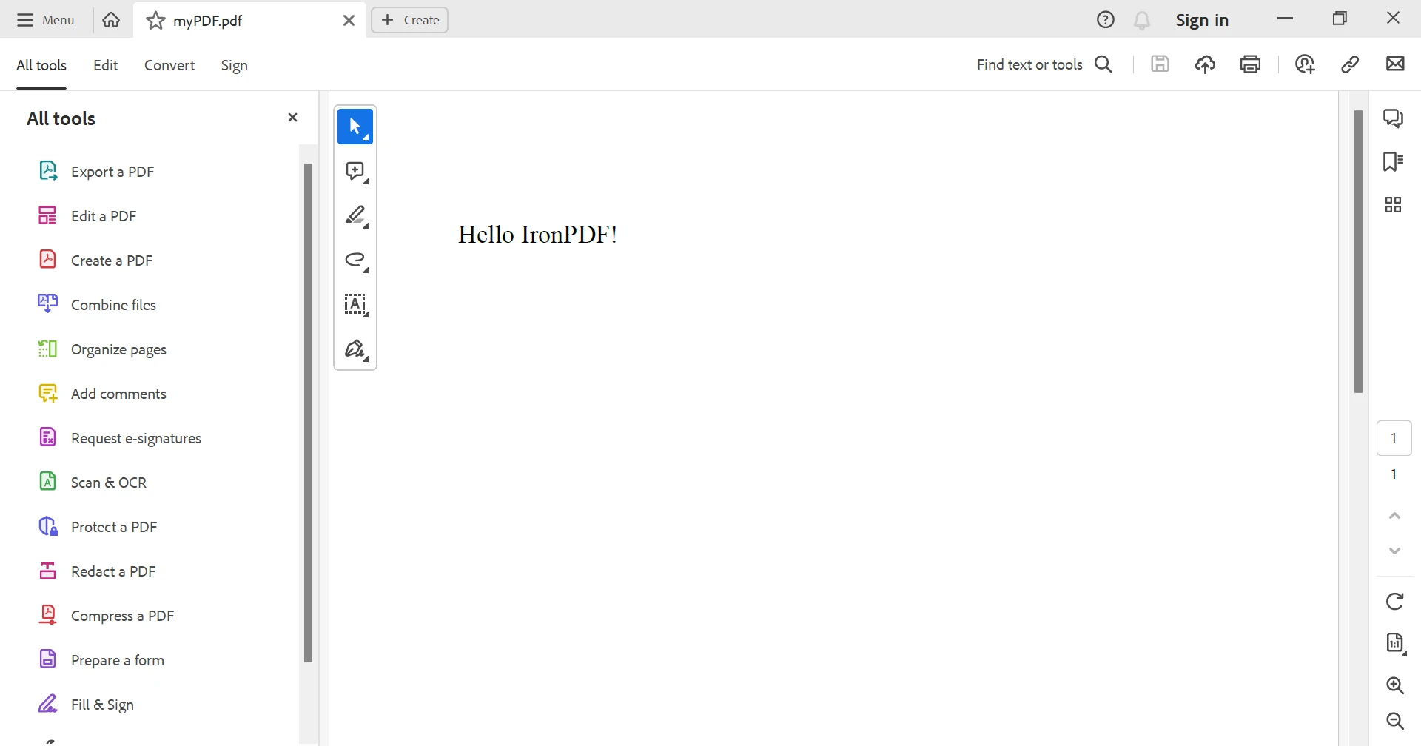Go to the previous page arrow

1395,516
